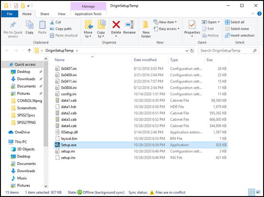Open the New item dropdown
This screenshot has height=197, width=264.
coord(165,22)
